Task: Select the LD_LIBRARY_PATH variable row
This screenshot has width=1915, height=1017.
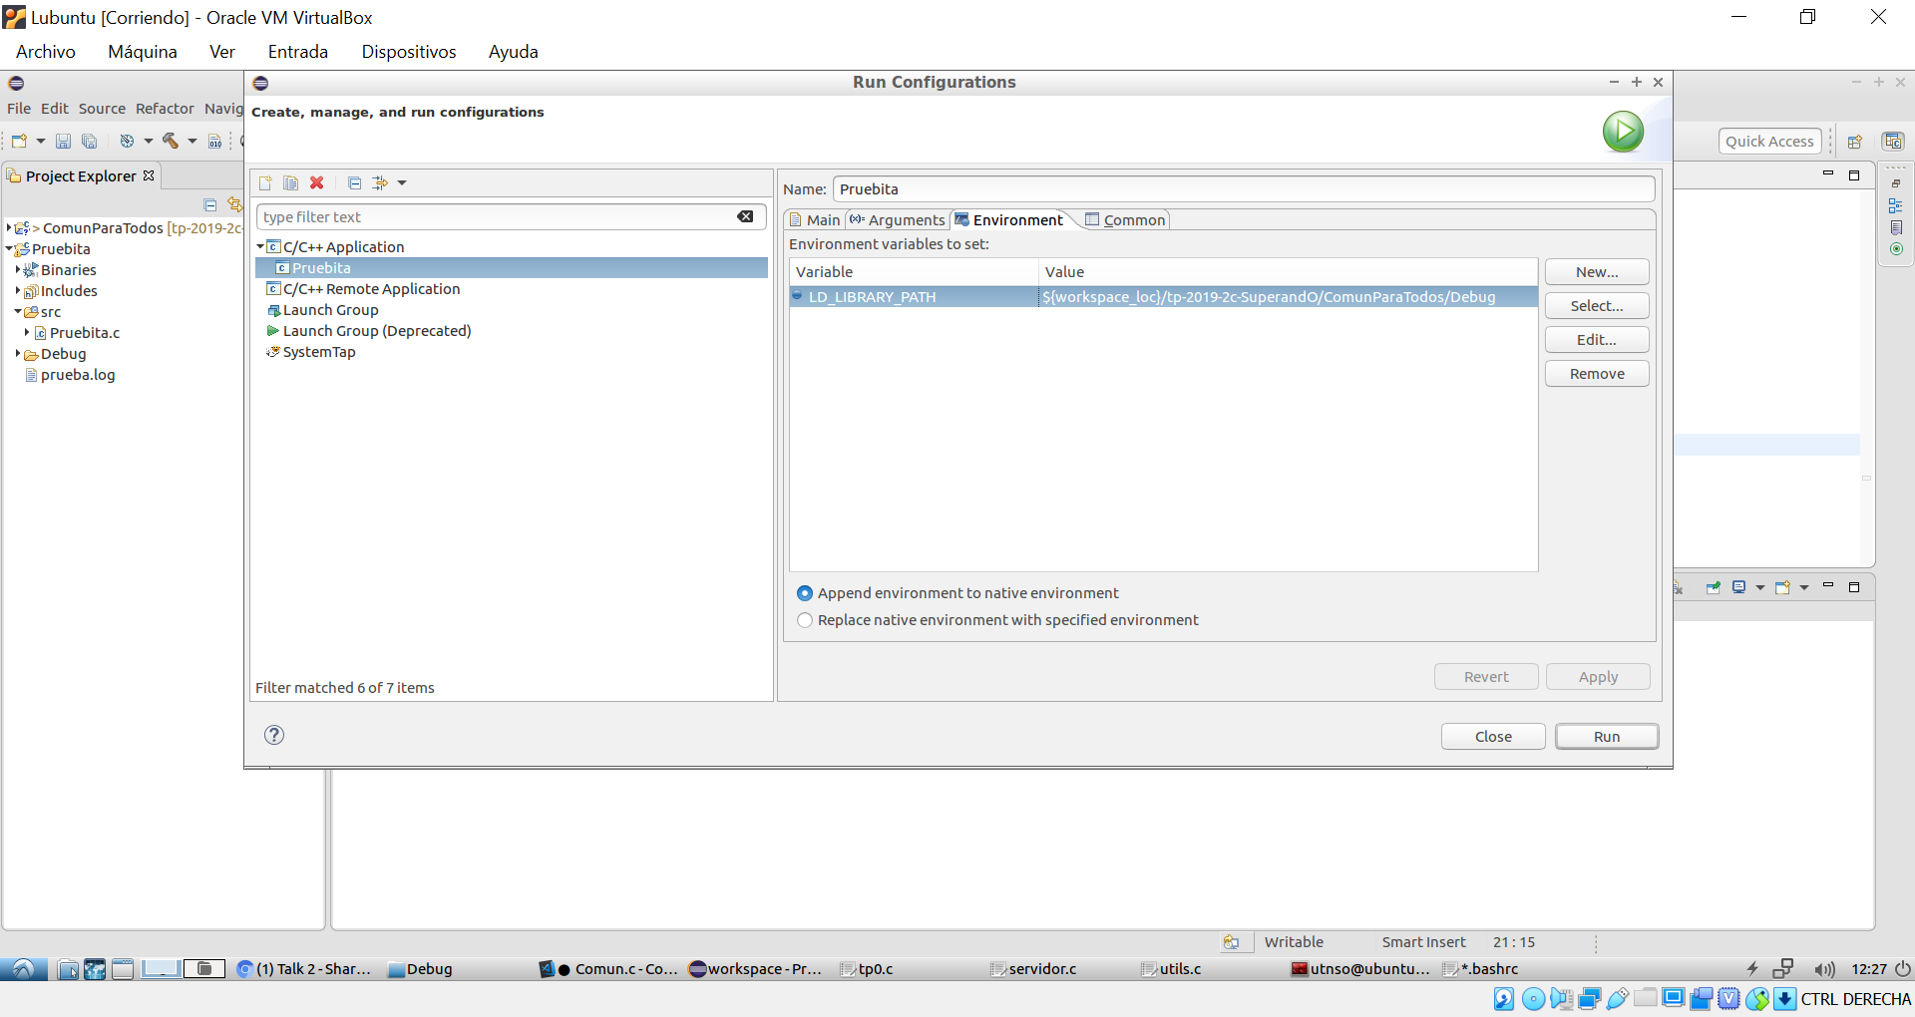Action: coord(1097,296)
